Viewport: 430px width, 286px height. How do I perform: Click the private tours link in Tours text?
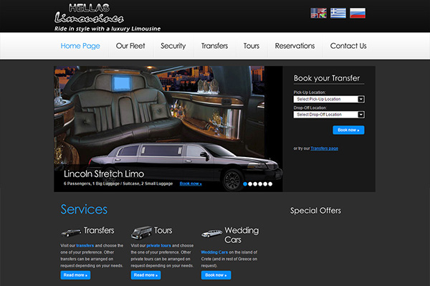click(x=159, y=246)
